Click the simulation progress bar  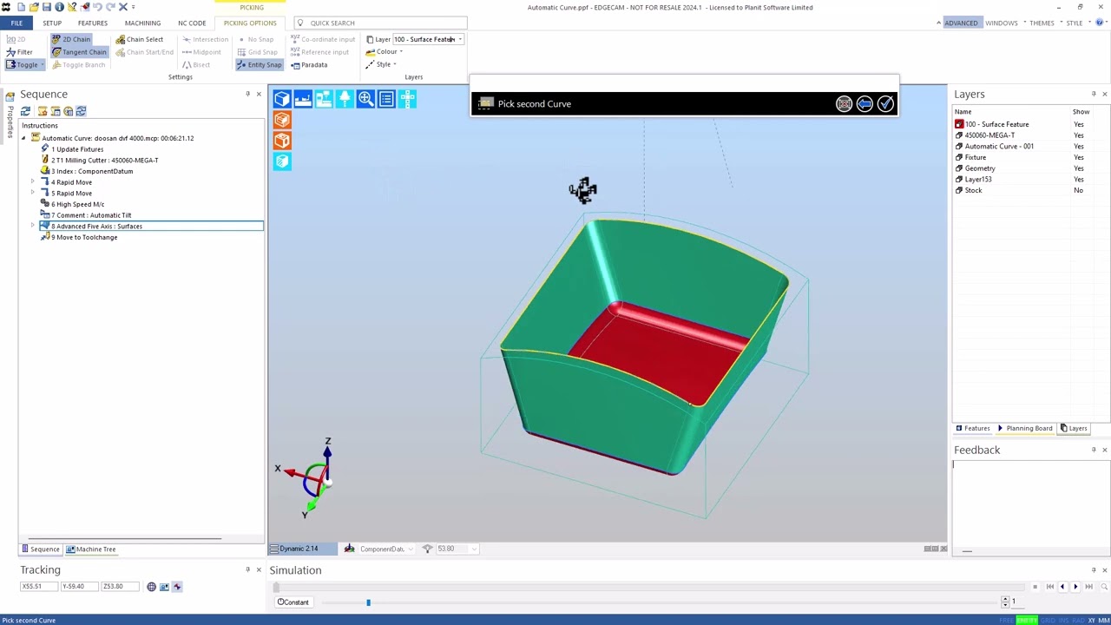pyautogui.click(x=649, y=588)
